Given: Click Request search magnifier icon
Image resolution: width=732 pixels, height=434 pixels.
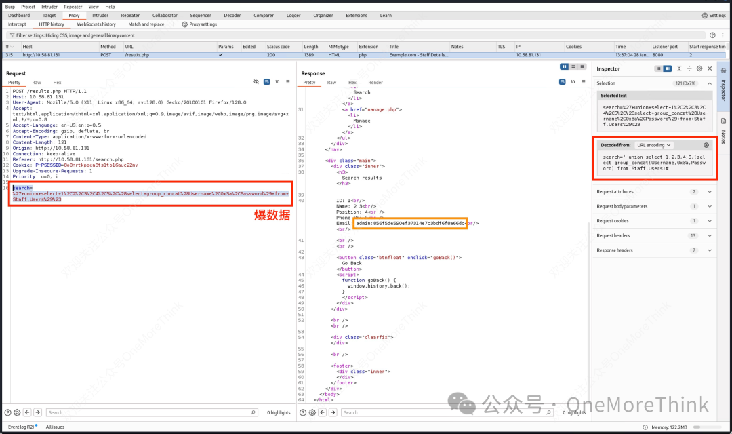Looking at the screenshot, I should 253,412.
